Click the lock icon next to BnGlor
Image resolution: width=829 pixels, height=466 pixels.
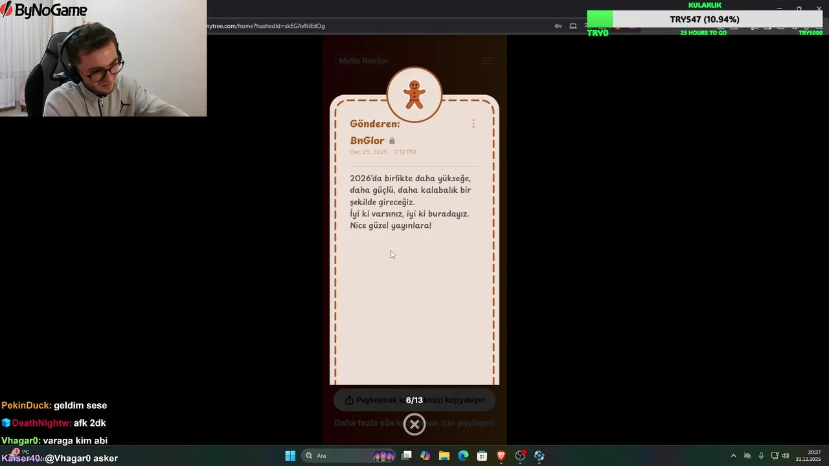(x=392, y=140)
